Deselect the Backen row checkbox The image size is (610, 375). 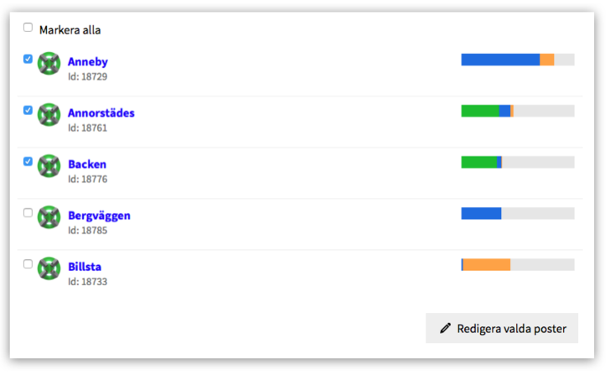[28, 161]
